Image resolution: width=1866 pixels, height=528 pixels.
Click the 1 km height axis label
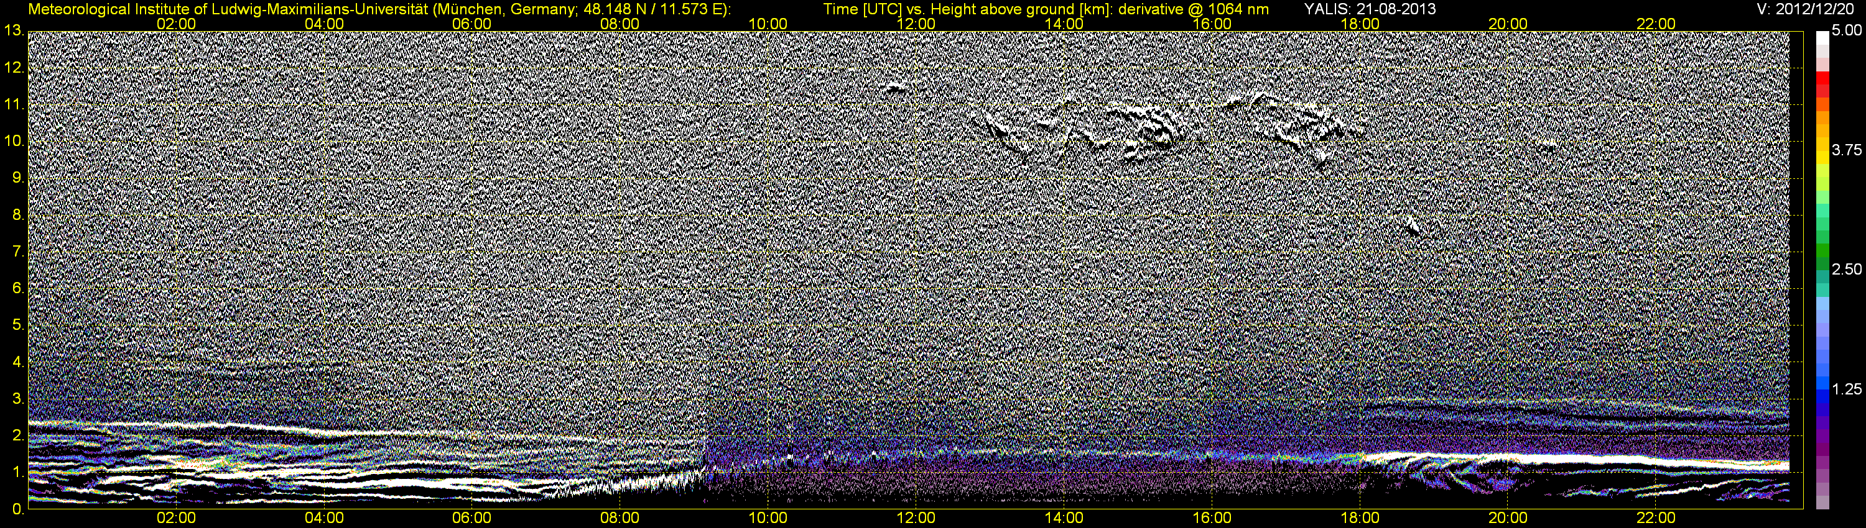17,472
